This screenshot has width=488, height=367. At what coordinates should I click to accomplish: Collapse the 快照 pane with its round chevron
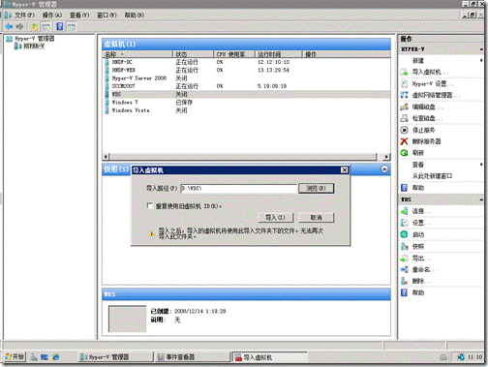(384, 169)
